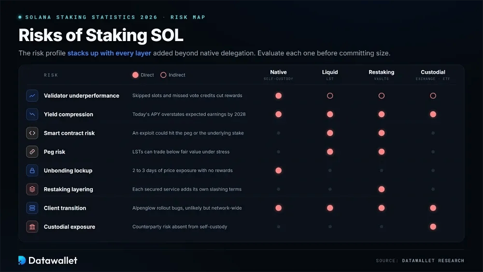The image size is (483, 272).
Task: Click Restaking dot in Restaking layering row
Action: pos(382,189)
